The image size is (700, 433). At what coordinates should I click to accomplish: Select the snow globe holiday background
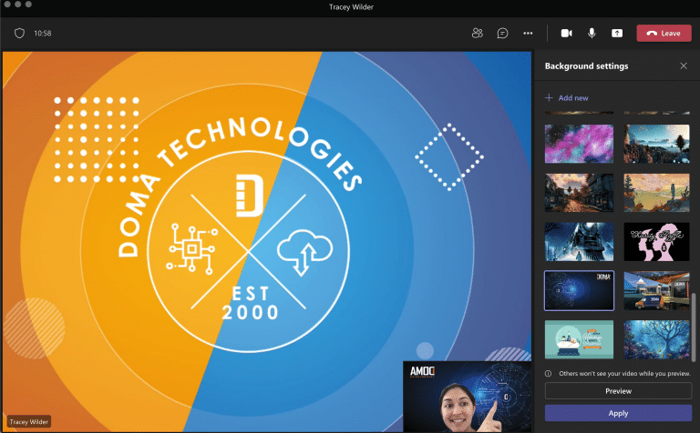click(x=579, y=339)
